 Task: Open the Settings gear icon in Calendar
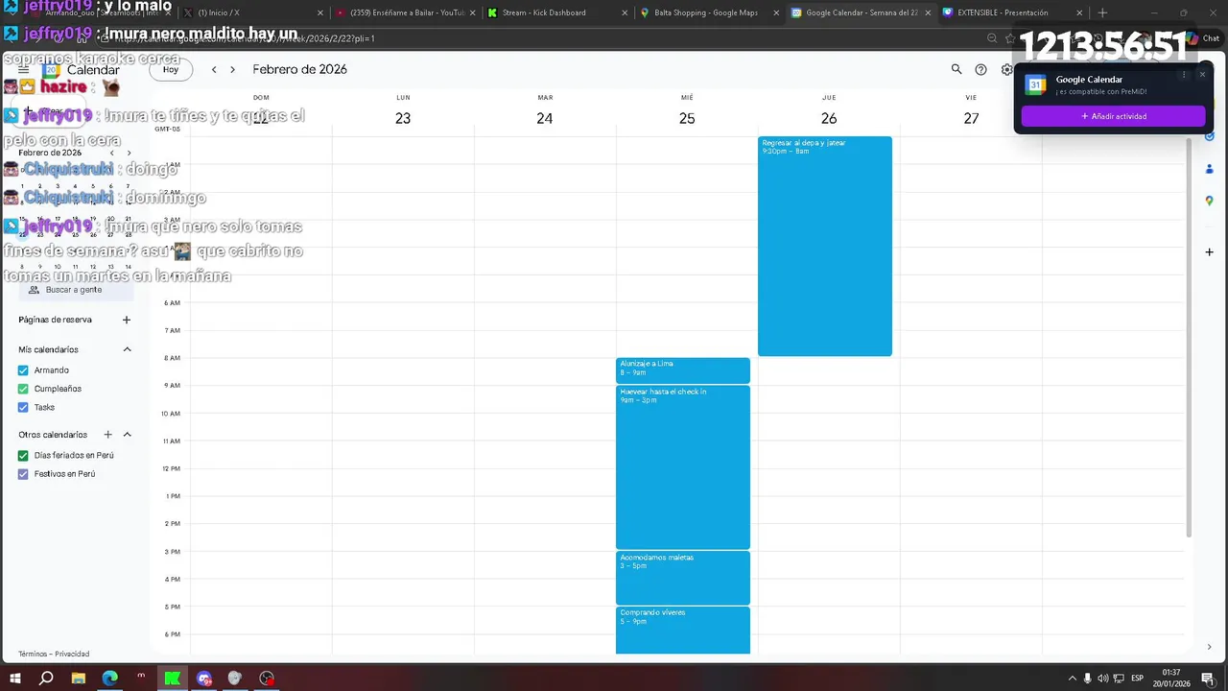[1006, 69]
